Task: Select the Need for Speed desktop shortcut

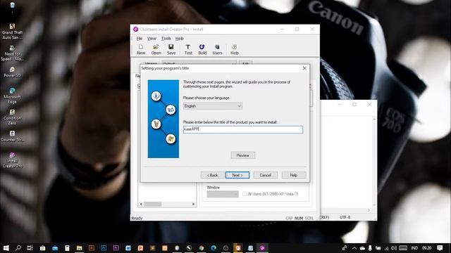Action: (x=12, y=53)
